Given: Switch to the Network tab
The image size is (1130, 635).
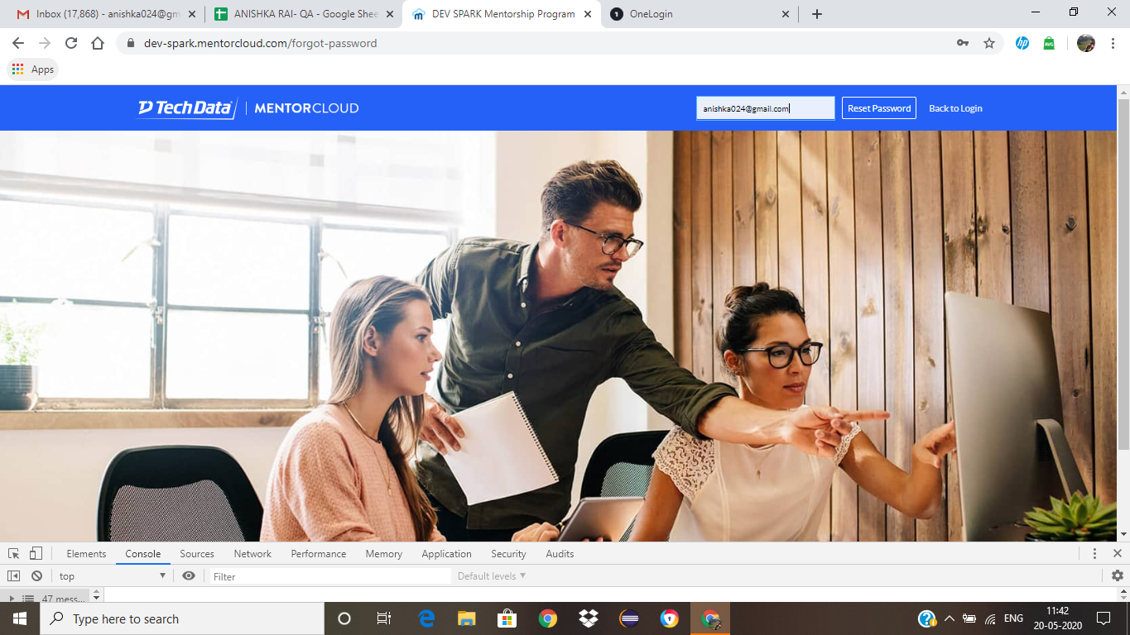Looking at the screenshot, I should (x=252, y=554).
